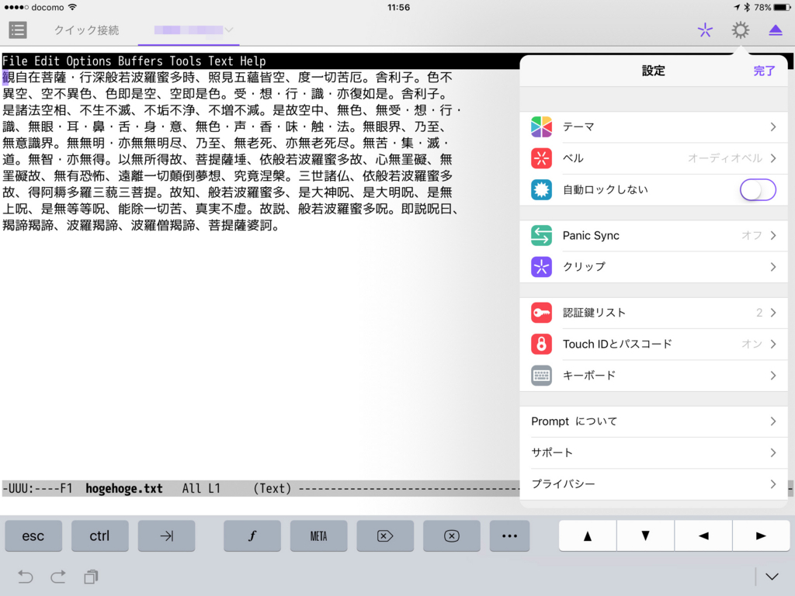The width and height of the screenshot is (795, 596).
Task: Tap the Panic Sync オフ value text
Action: 752,236
